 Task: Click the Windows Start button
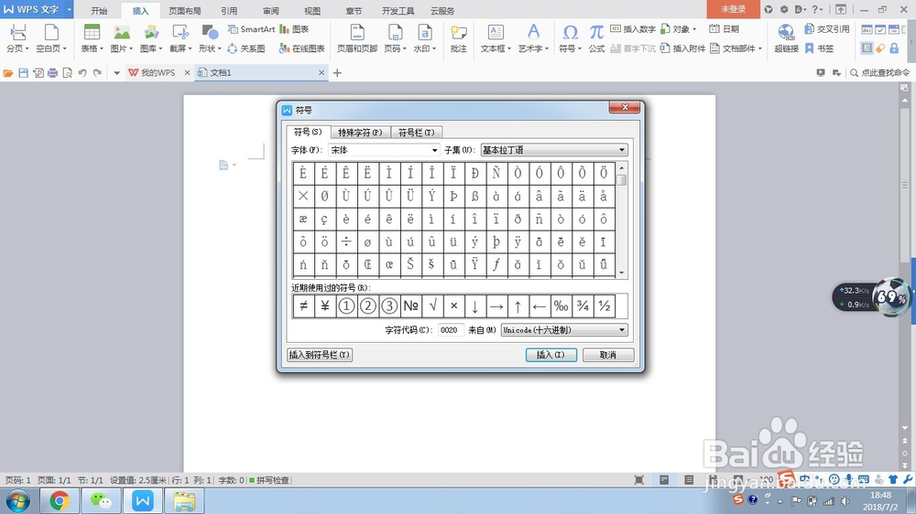18,500
